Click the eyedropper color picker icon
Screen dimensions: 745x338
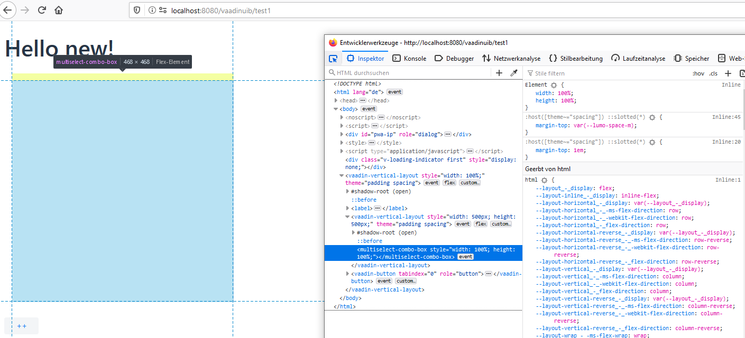click(513, 73)
